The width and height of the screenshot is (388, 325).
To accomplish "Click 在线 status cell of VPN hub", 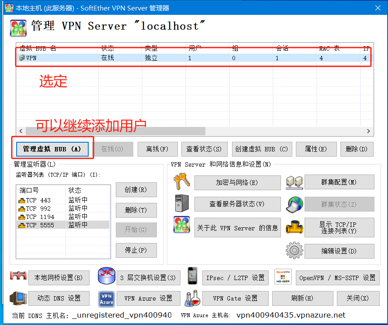I will click(107, 58).
